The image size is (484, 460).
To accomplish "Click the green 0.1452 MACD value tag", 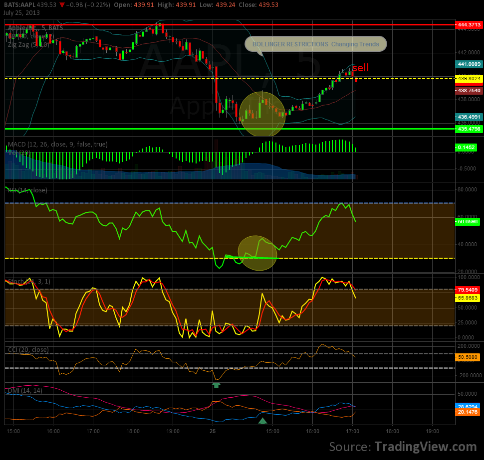I will (466, 148).
